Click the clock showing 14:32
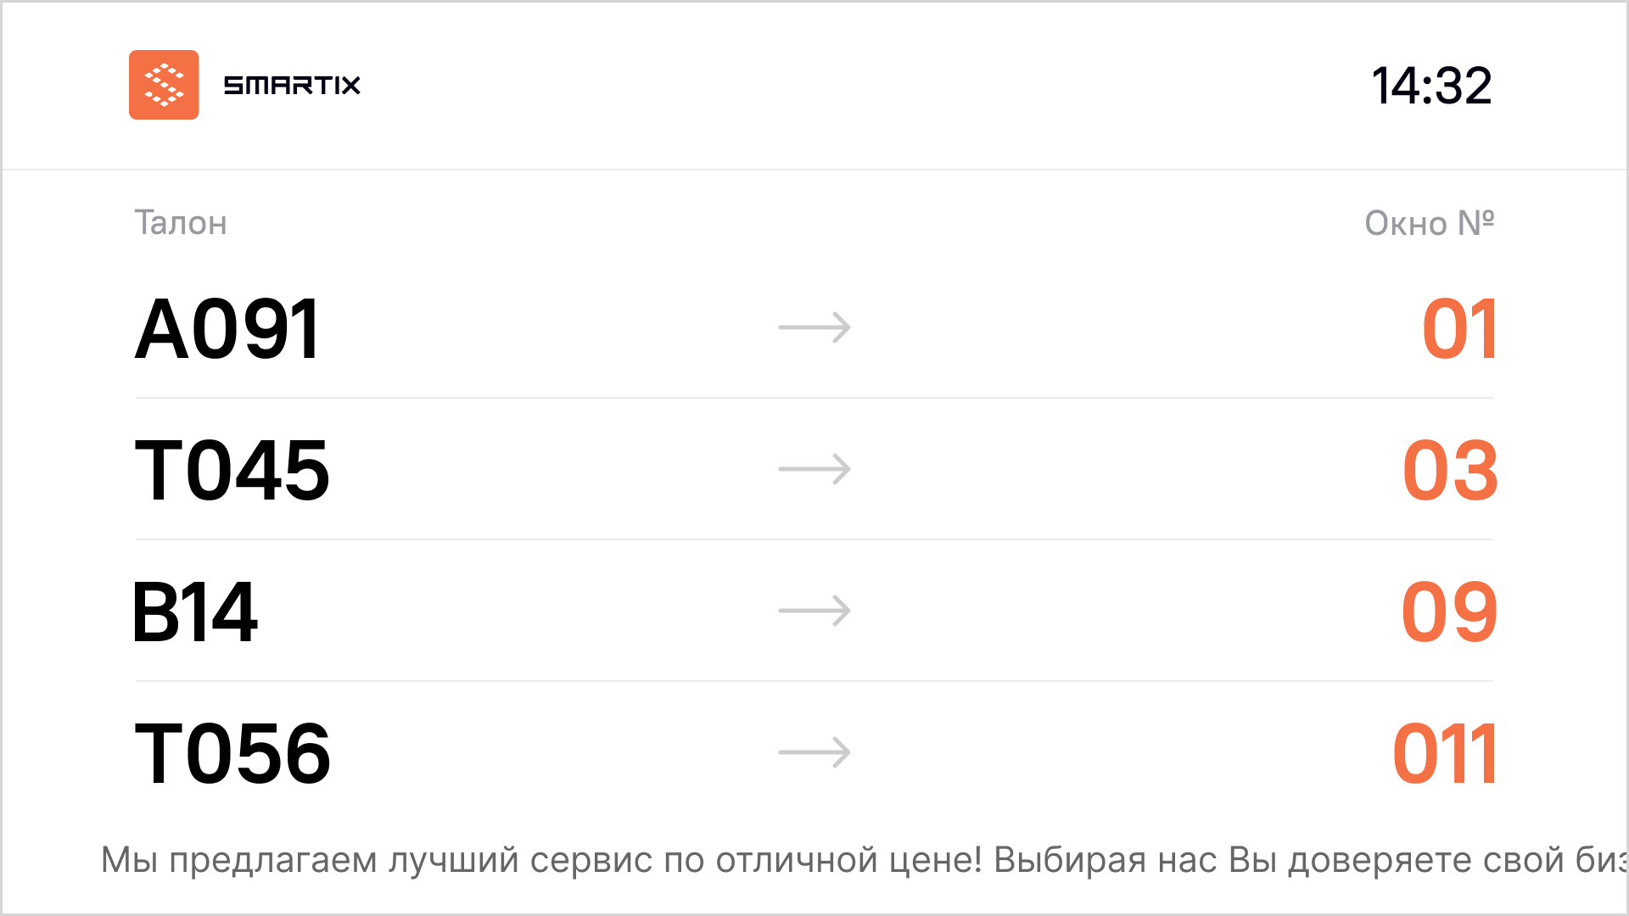The image size is (1629, 916). click(x=1431, y=86)
